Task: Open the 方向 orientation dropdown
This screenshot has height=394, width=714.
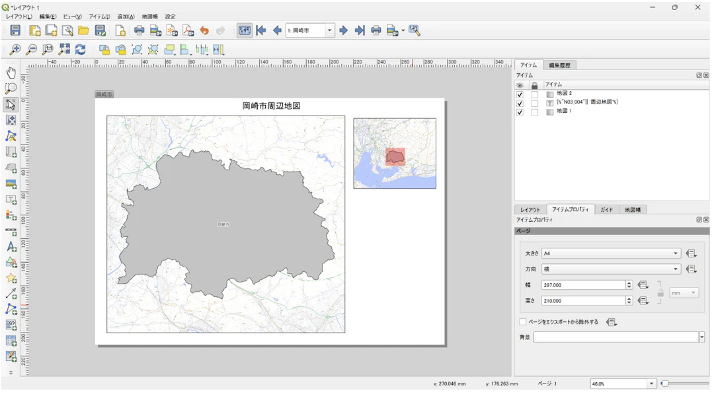Action: point(611,269)
